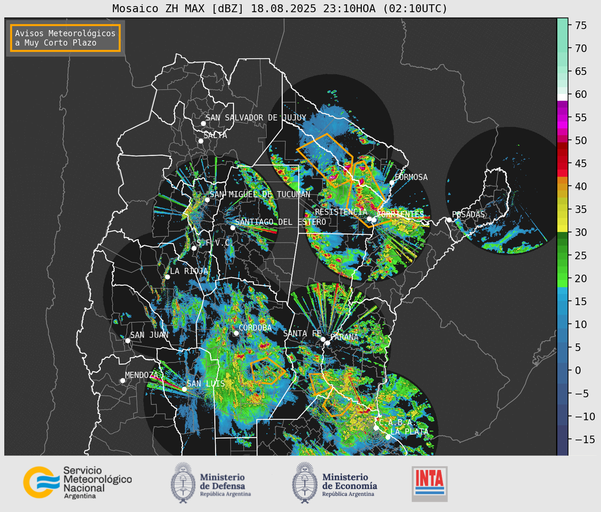This screenshot has height=512, width=601.
Task: Click the 25 tick label on colorbar
Action: [581, 256]
